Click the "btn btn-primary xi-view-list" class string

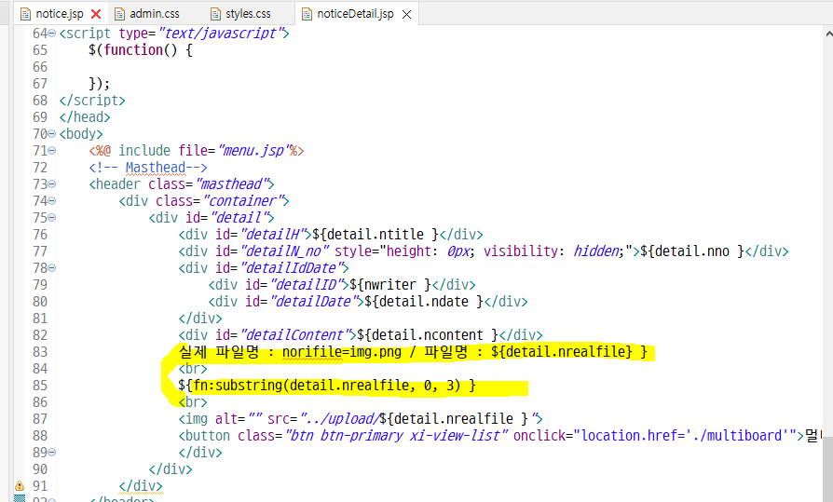pyautogui.click(x=397, y=436)
